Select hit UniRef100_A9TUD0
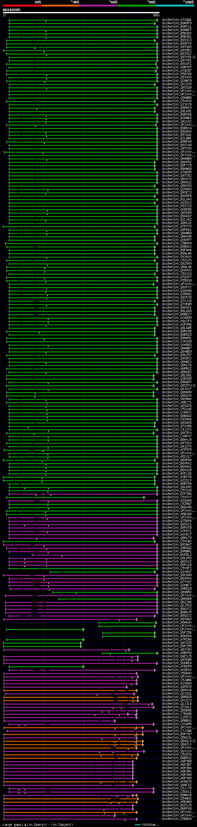 point(177,47)
